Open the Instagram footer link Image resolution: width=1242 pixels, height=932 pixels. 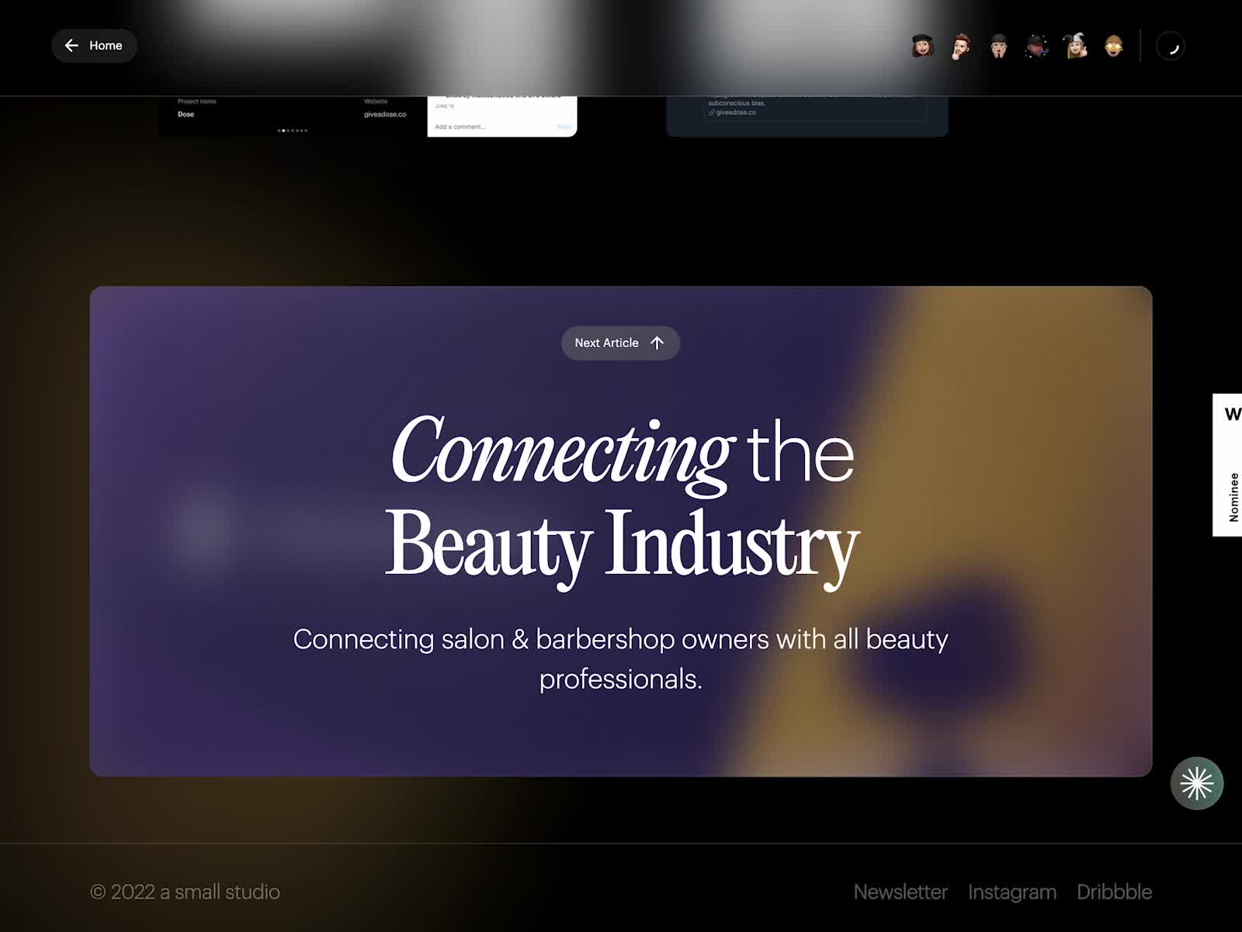coord(1012,892)
